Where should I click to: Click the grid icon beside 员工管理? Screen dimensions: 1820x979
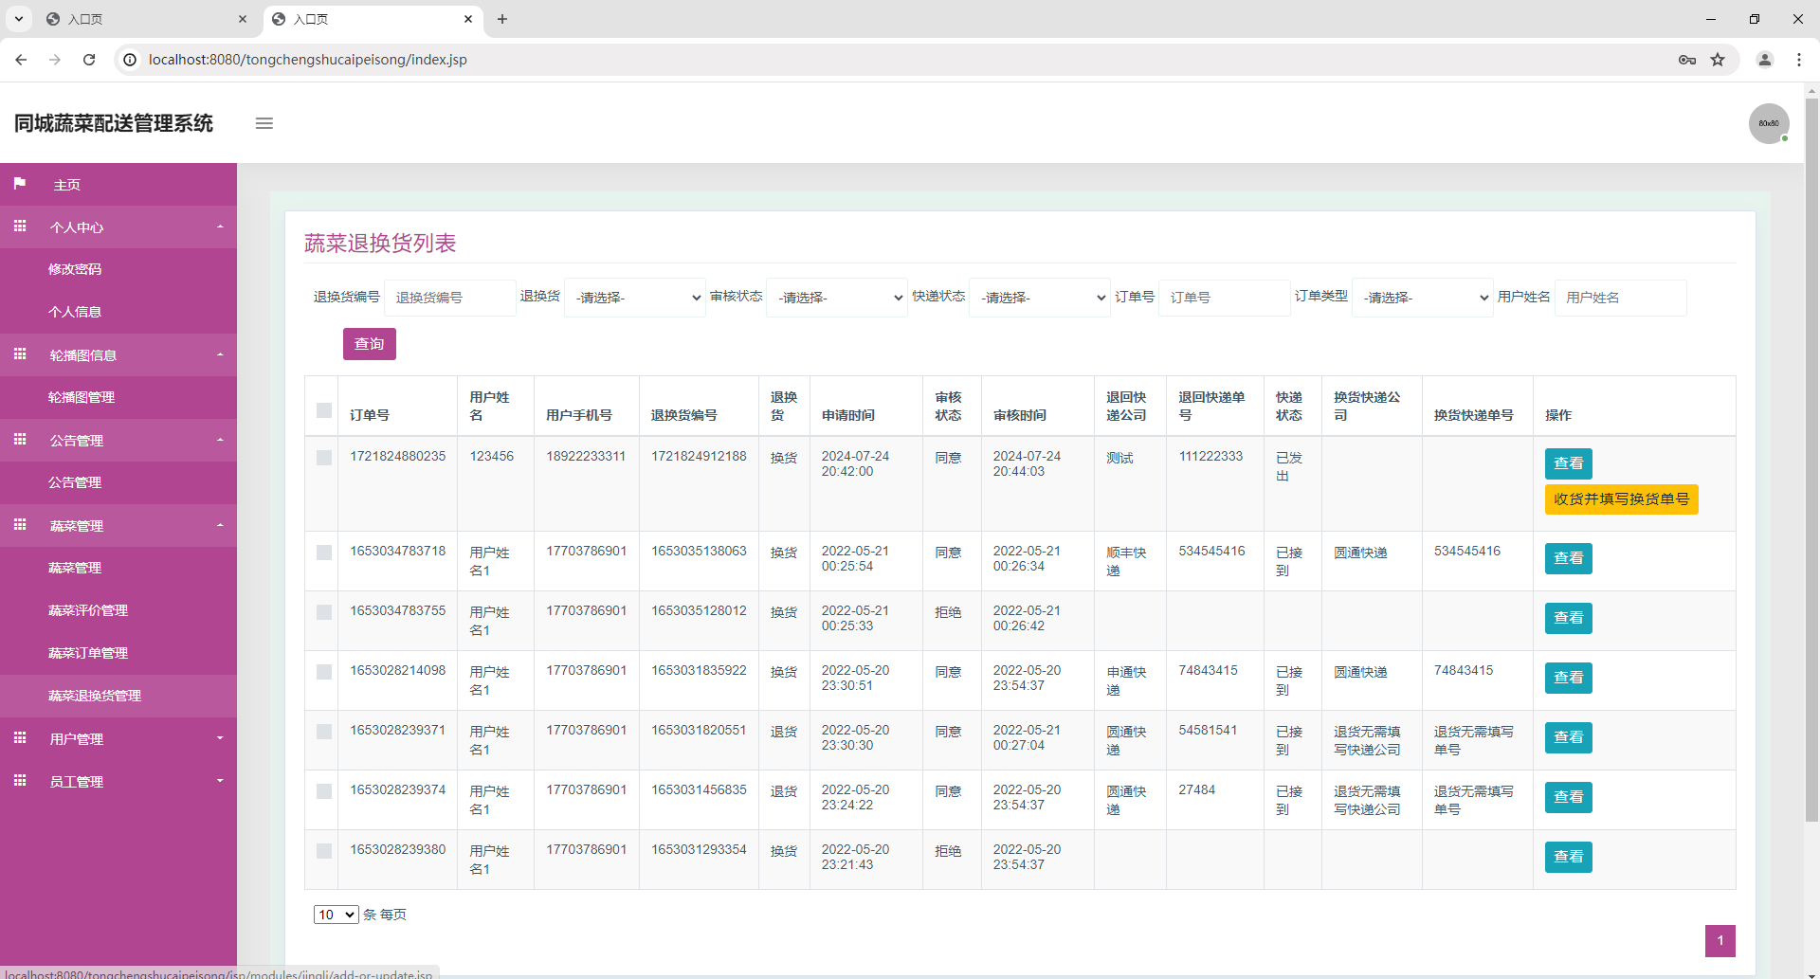click(x=20, y=781)
